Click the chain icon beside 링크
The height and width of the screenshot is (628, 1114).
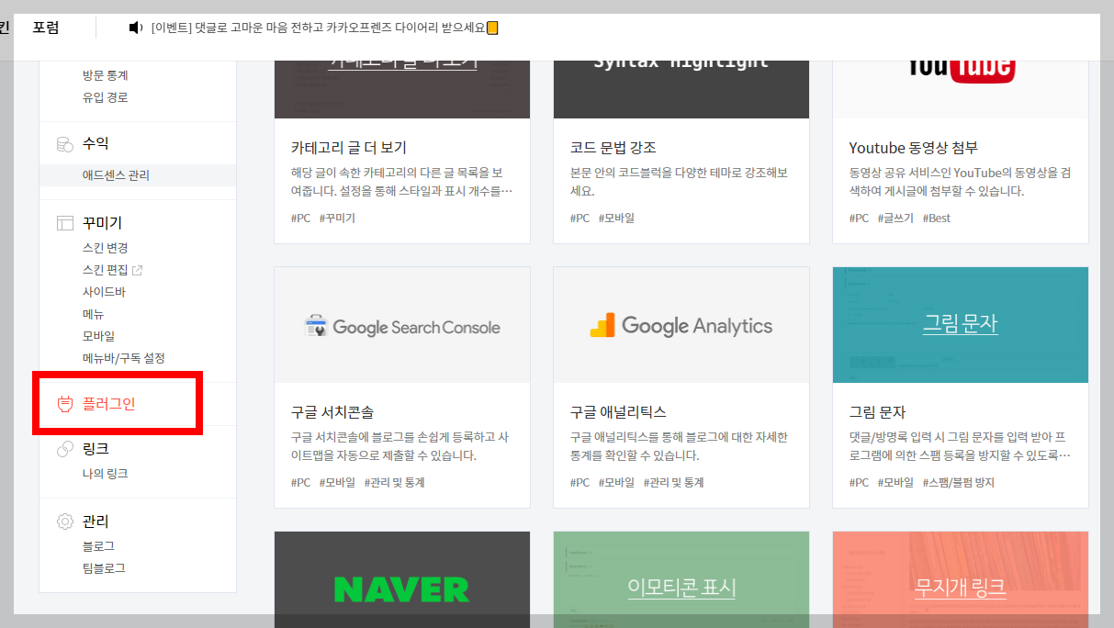pyautogui.click(x=65, y=449)
